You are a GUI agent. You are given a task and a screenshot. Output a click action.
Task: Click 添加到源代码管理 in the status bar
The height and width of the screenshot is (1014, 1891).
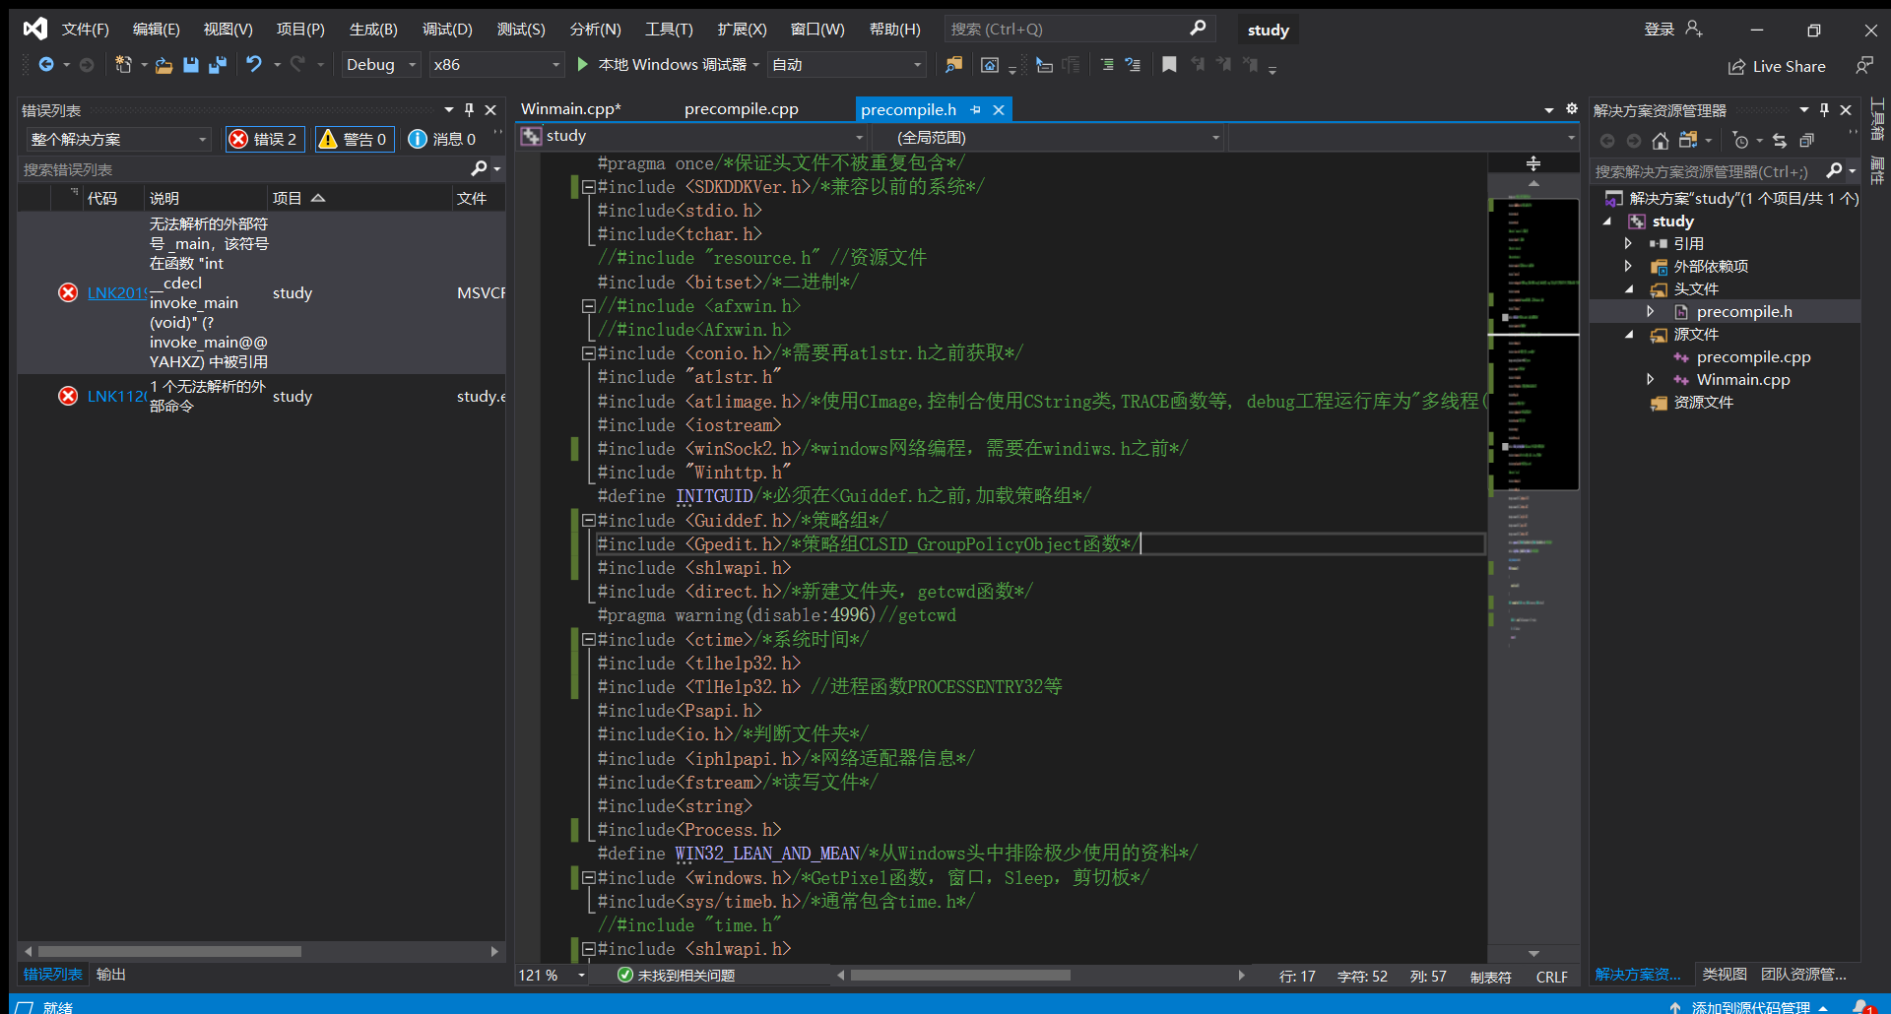[x=1750, y=1007]
